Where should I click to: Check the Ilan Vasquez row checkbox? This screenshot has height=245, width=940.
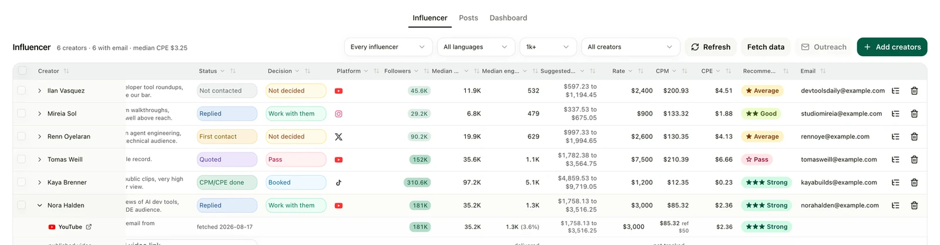pyautogui.click(x=22, y=90)
